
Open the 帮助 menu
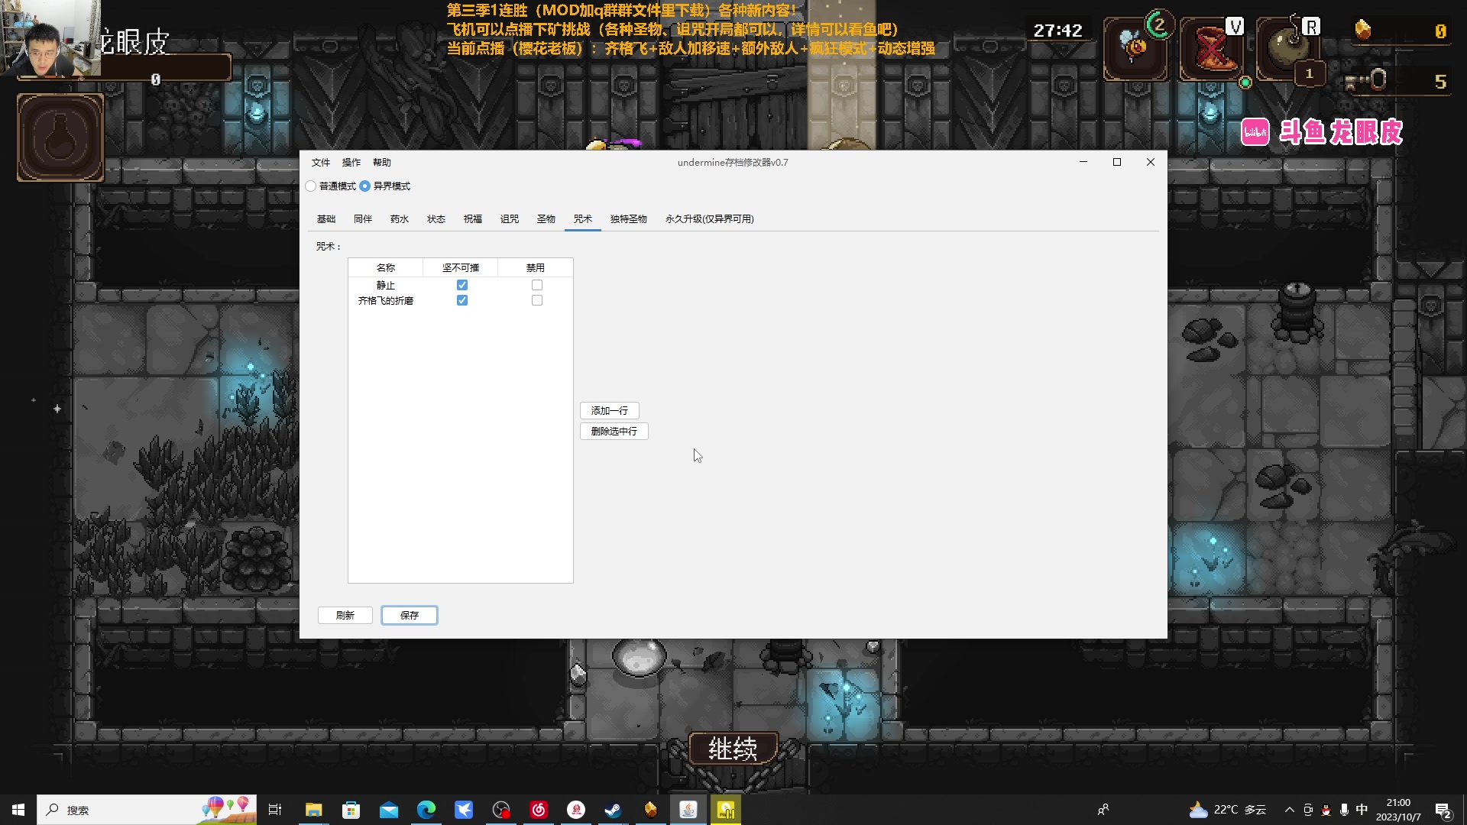click(x=382, y=163)
